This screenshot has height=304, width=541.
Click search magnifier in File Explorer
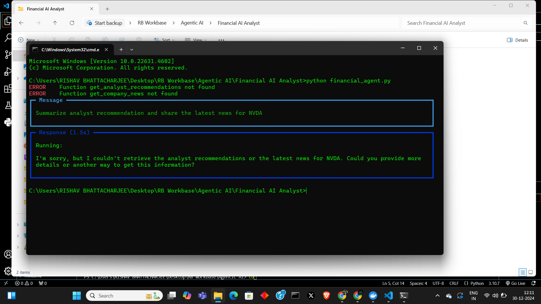coord(526,23)
